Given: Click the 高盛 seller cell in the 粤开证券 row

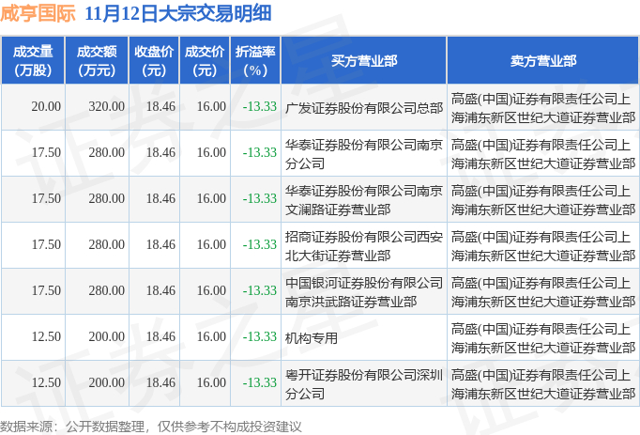Looking at the screenshot, I should coord(543,384).
